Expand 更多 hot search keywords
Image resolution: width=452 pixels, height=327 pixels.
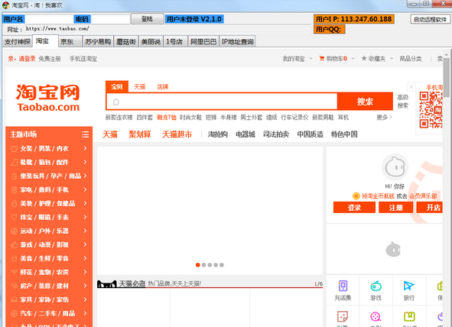tap(384, 117)
